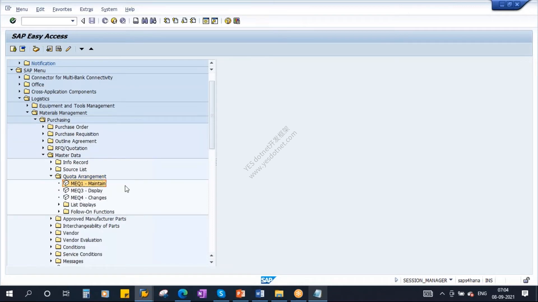The width and height of the screenshot is (538, 302).
Task: Click Move Favorites Up arrow
Action: pyautogui.click(x=91, y=49)
